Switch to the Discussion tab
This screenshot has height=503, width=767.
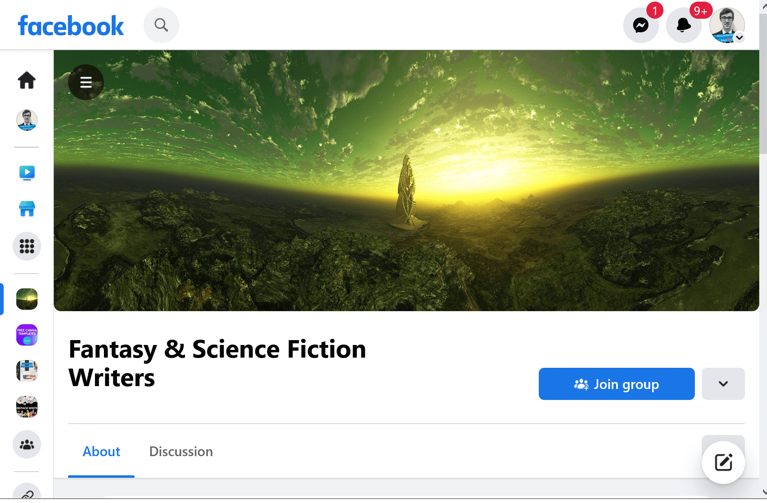(x=181, y=451)
